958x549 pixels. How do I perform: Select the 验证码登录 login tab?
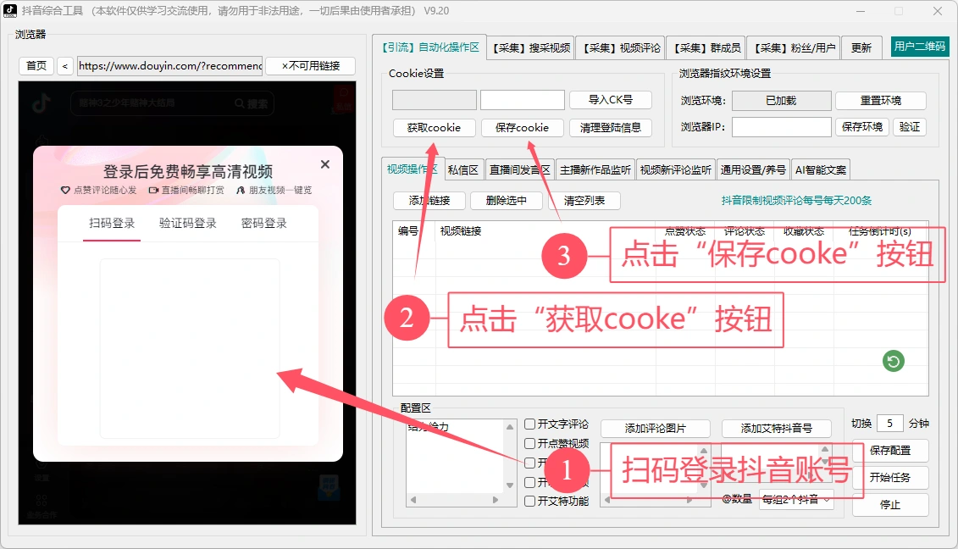tap(188, 223)
